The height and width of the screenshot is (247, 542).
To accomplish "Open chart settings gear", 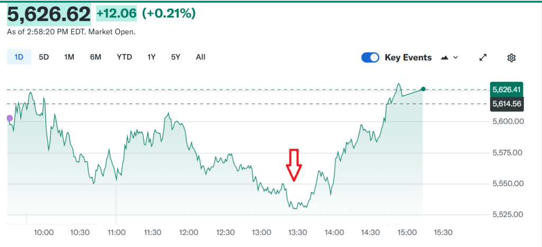I will tap(511, 58).
